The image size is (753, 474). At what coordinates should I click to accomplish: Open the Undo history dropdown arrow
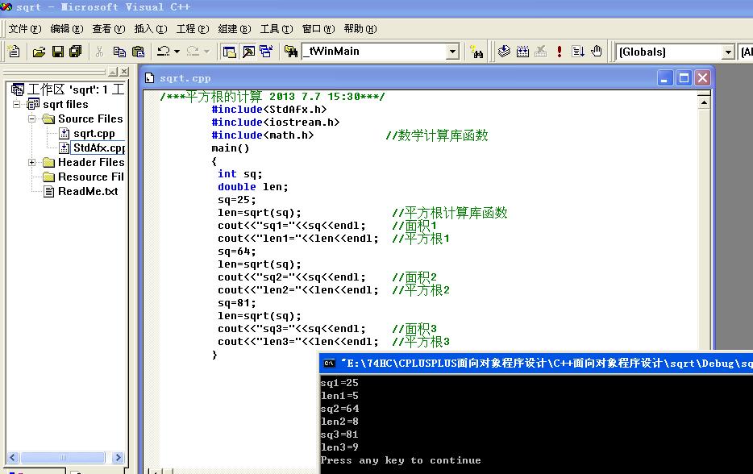pyautogui.click(x=177, y=52)
